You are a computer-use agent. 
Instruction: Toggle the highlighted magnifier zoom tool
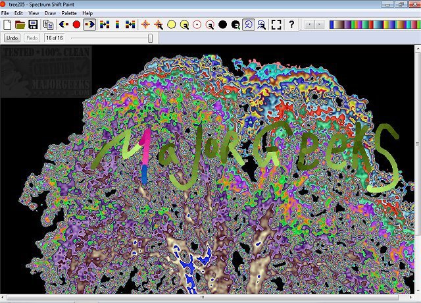(x=248, y=24)
